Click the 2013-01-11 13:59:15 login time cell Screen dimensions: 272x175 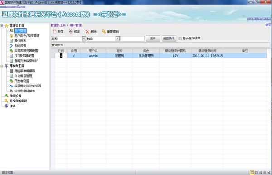point(207,56)
